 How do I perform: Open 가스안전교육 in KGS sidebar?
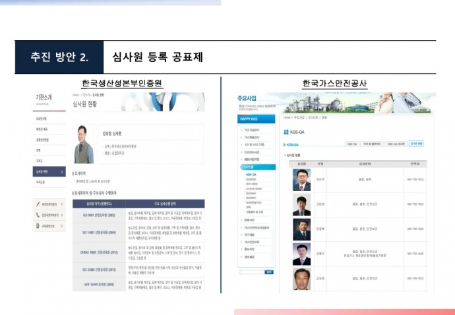252,242
